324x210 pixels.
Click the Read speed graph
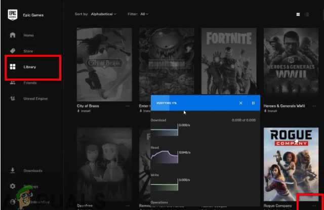pyautogui.click(x=165, y=157)
